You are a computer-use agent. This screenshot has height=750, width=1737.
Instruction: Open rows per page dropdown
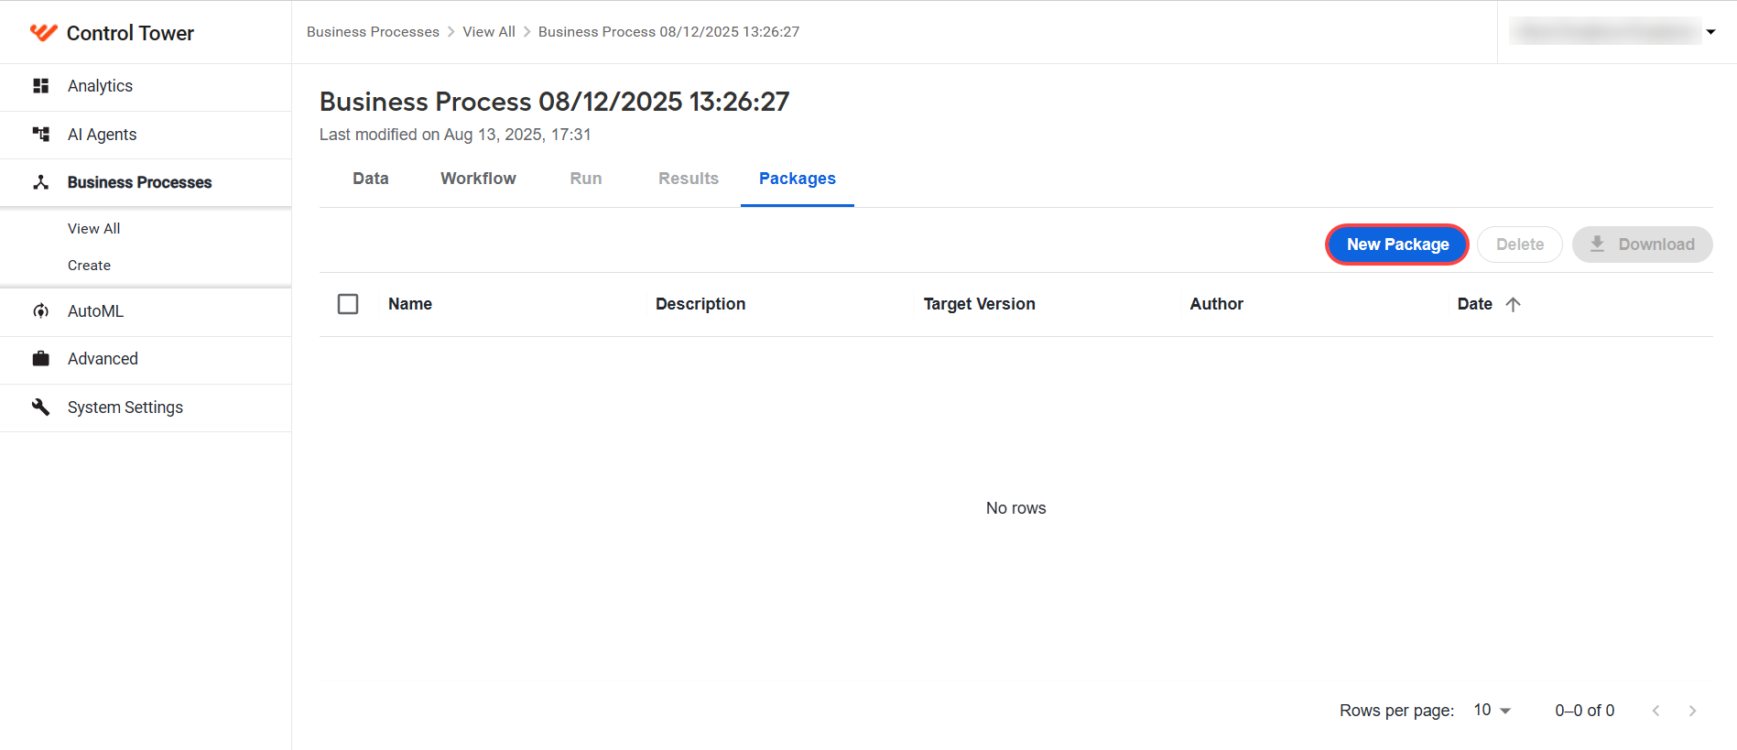1493,711
